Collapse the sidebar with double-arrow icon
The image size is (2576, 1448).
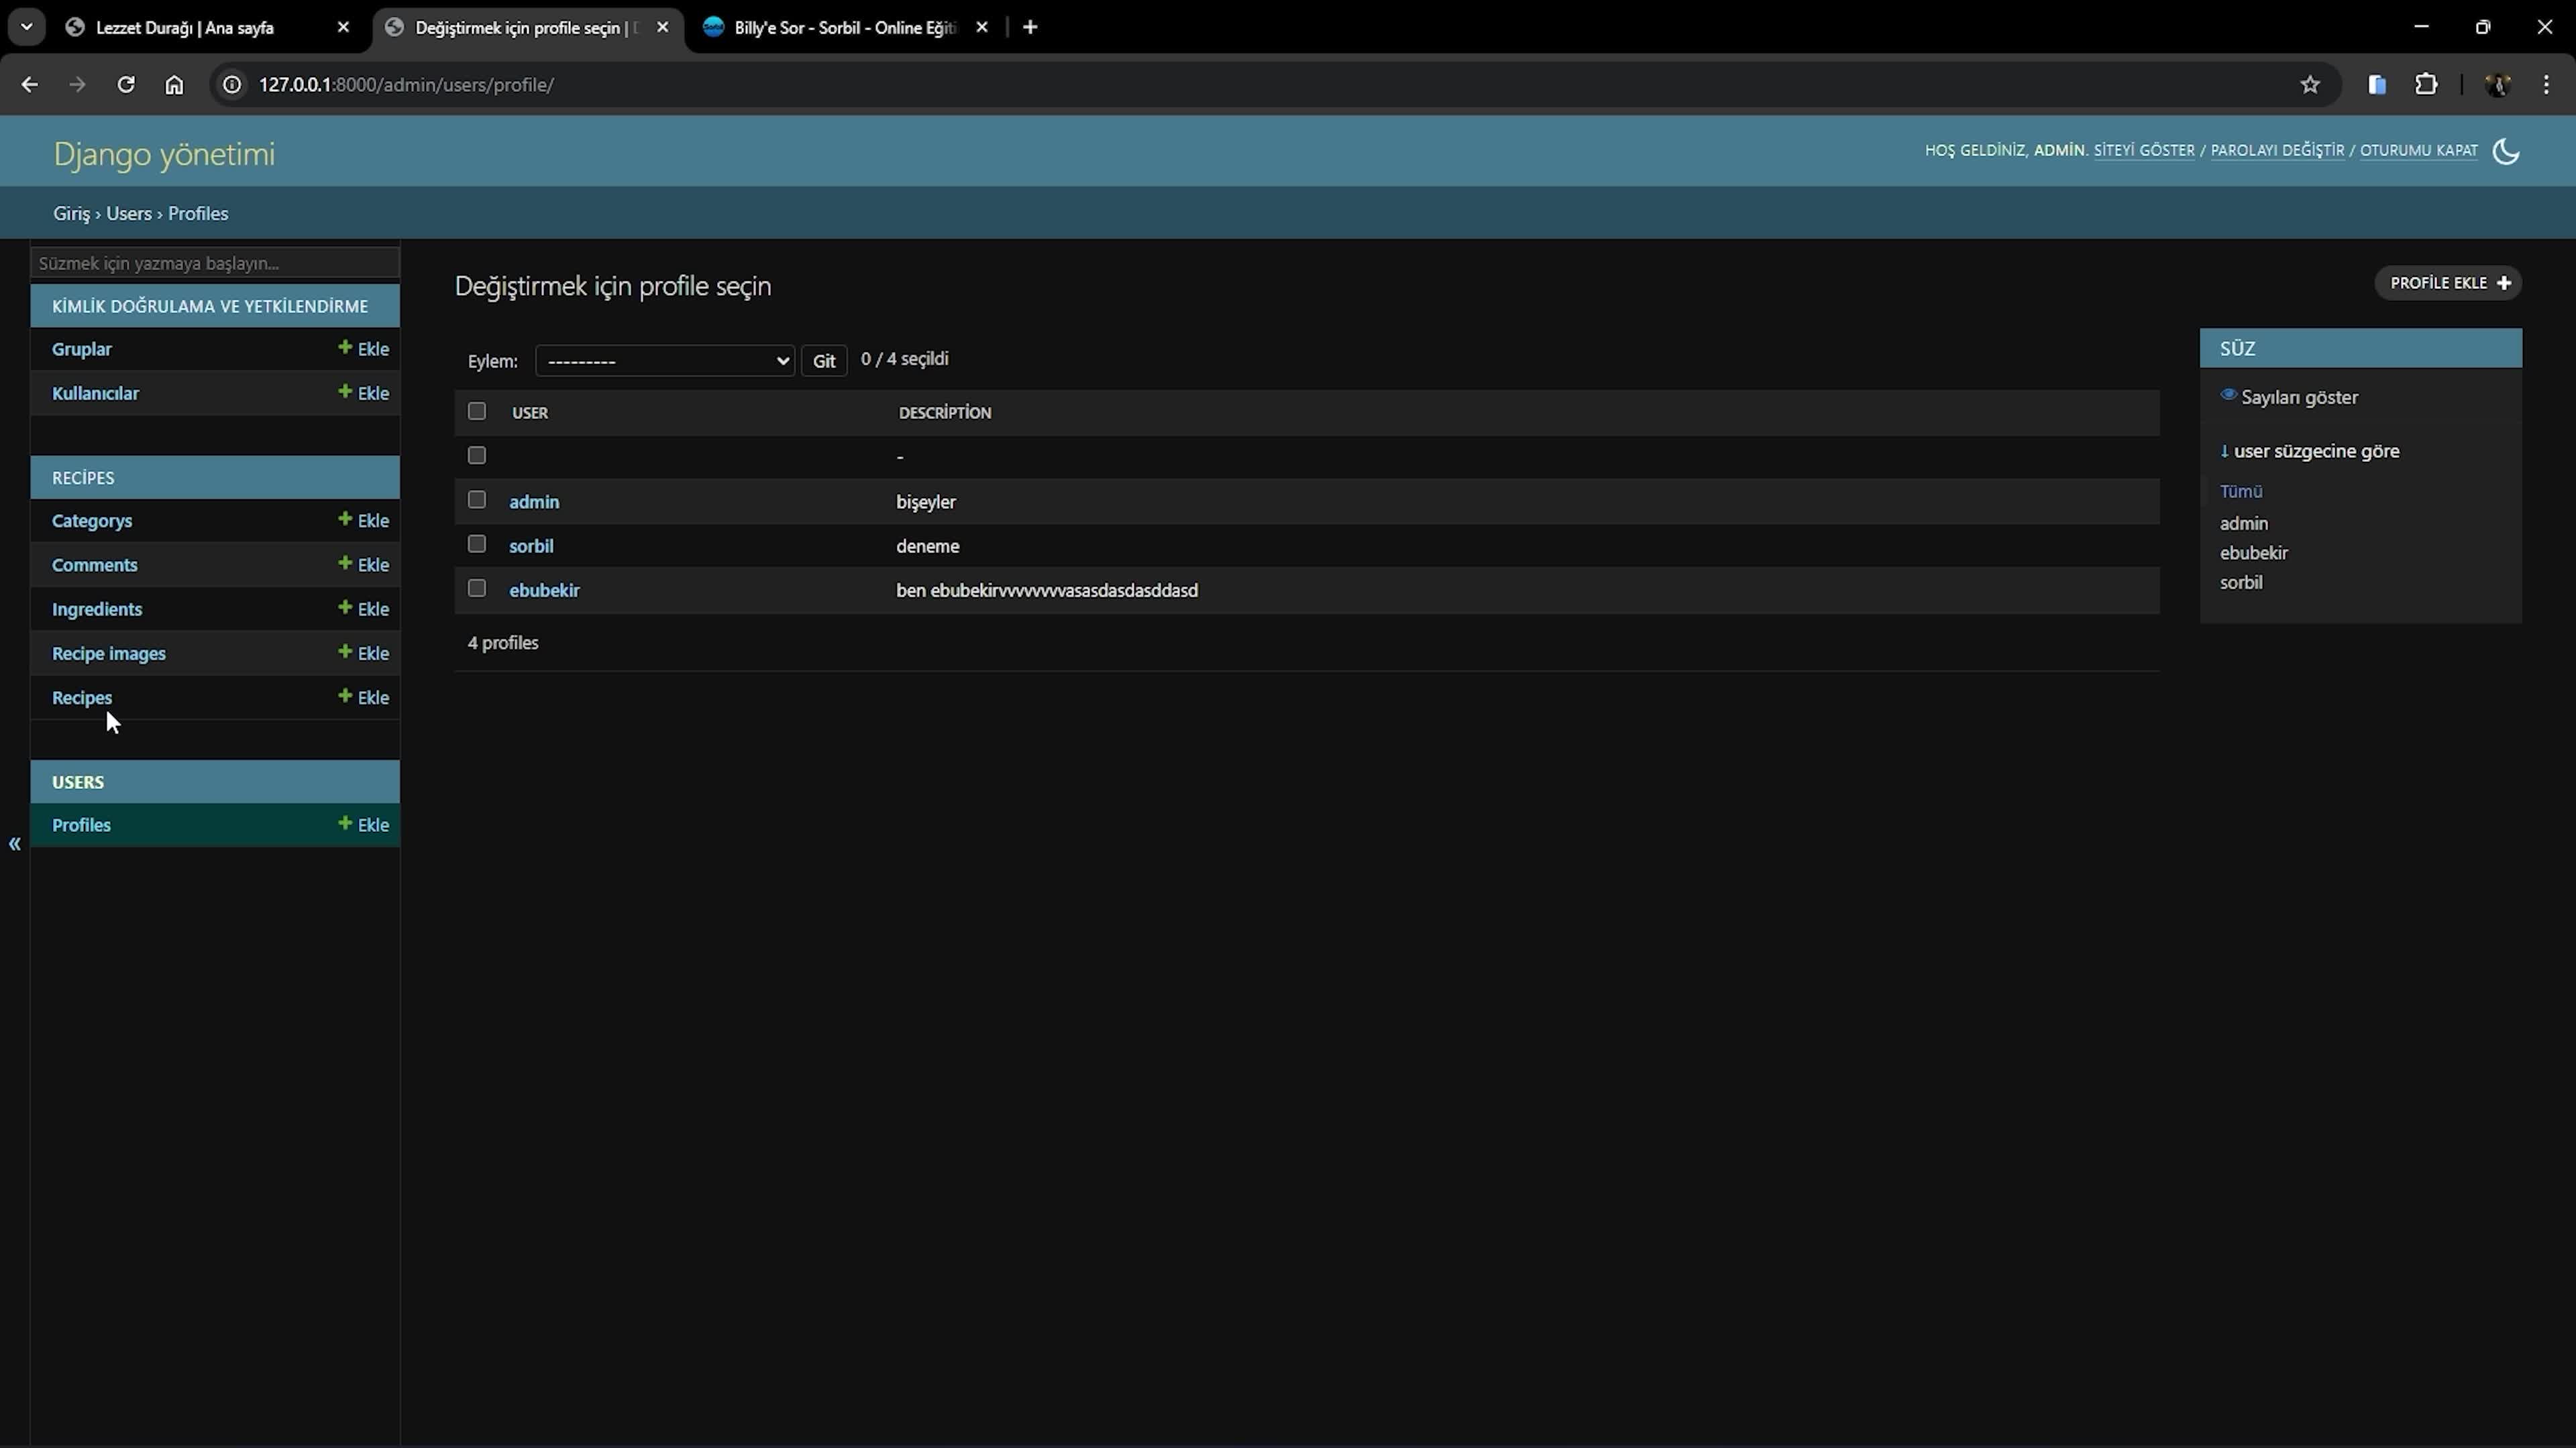pos(14,845)
